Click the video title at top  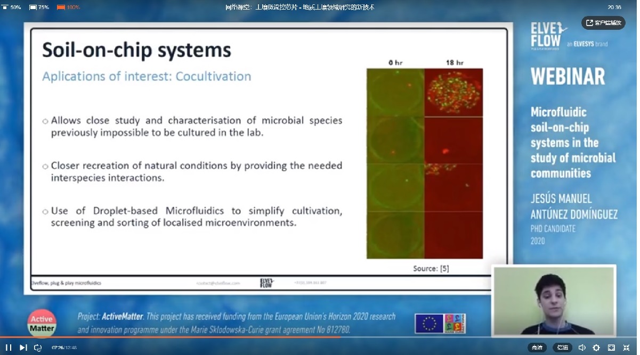click(300, 7)
